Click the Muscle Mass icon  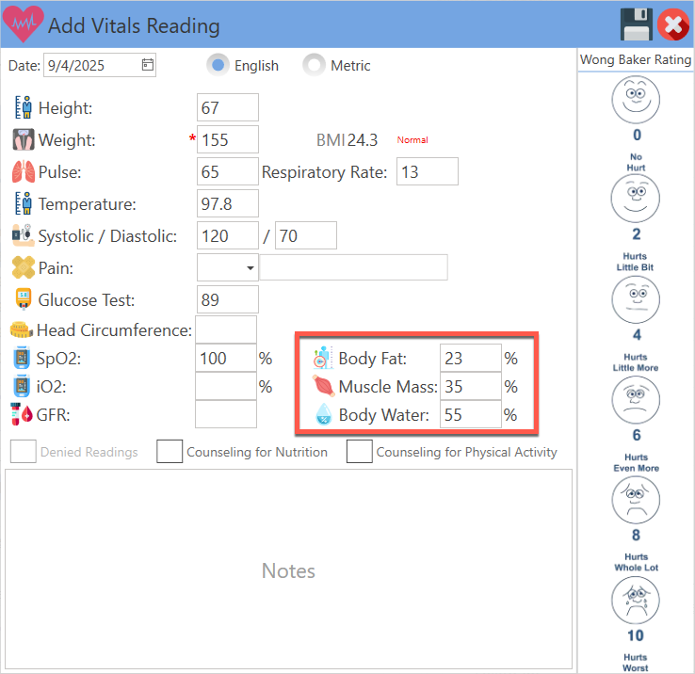(323, 386)
